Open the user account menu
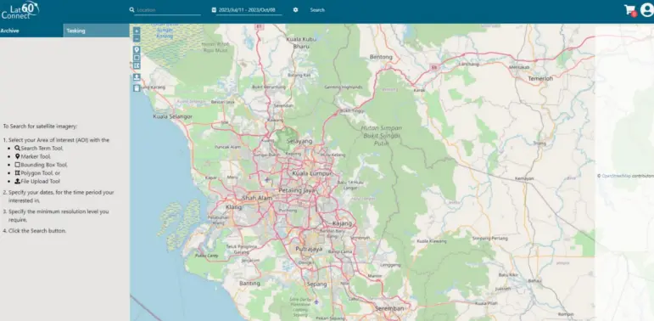The height and width of the screenshot is (321, 654). 647,9
